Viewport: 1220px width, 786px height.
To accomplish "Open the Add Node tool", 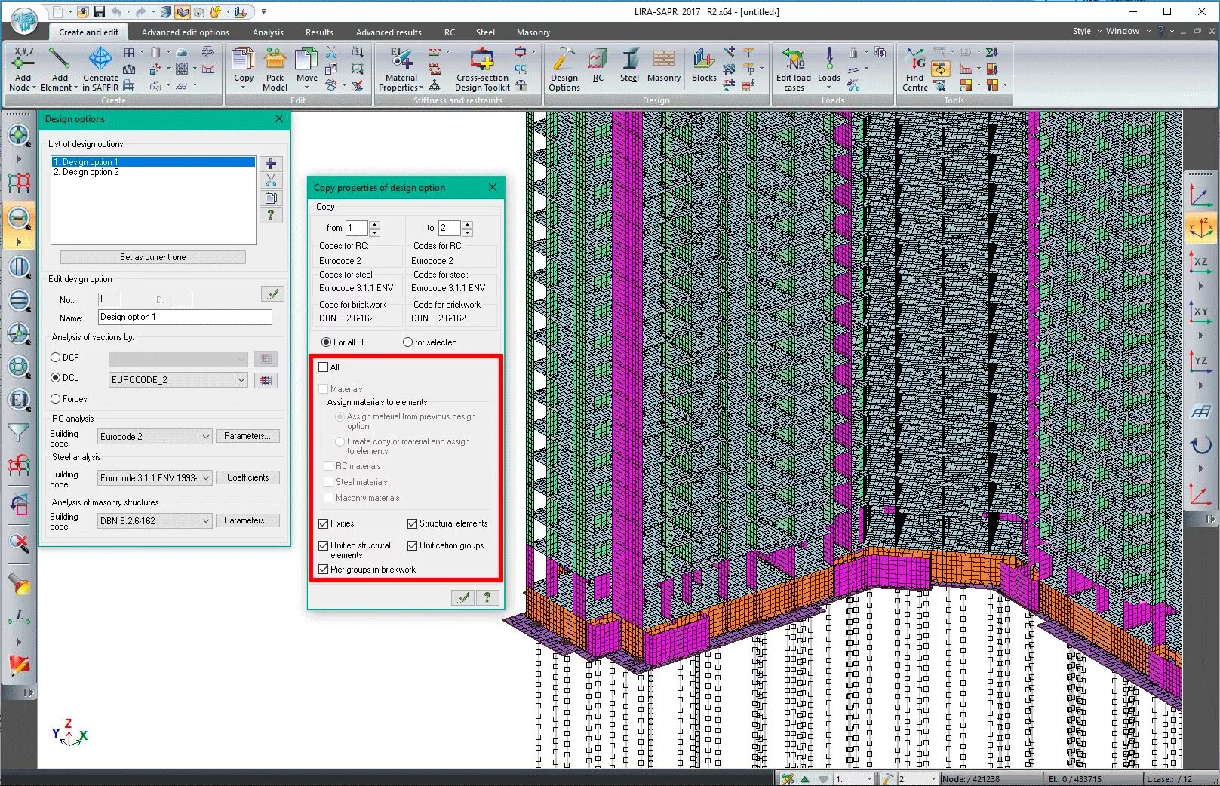I will tap(23, 68).
